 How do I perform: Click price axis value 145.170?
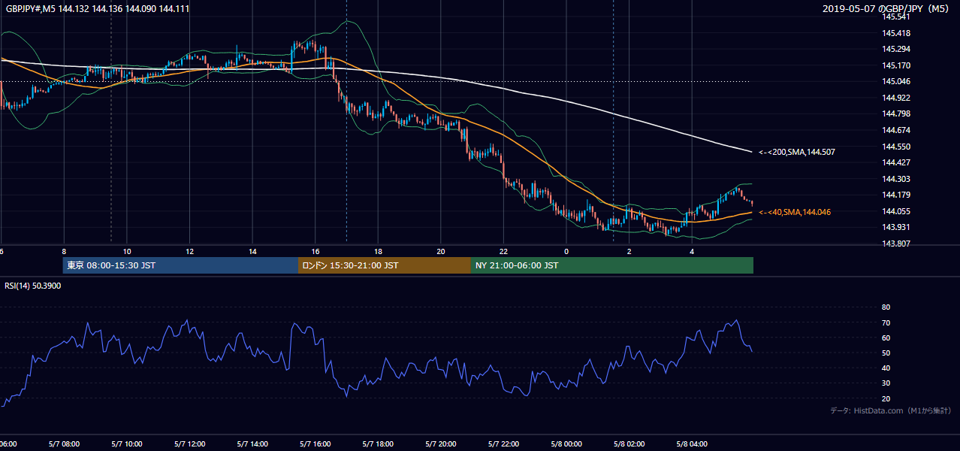click(x=896, y=65)
